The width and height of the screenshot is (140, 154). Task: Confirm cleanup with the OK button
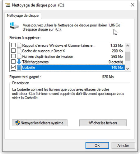pos(97,145)
